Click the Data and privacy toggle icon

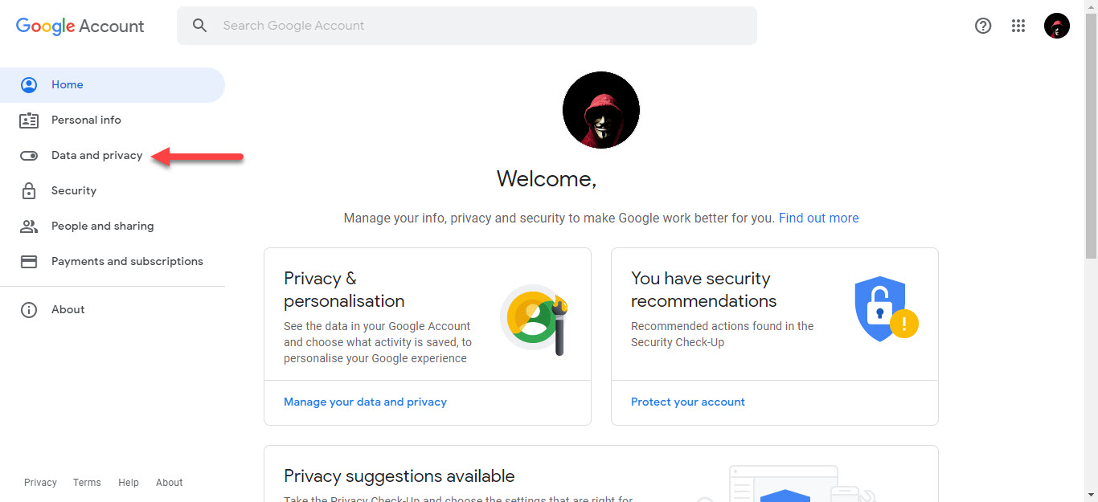click(29, 156)
